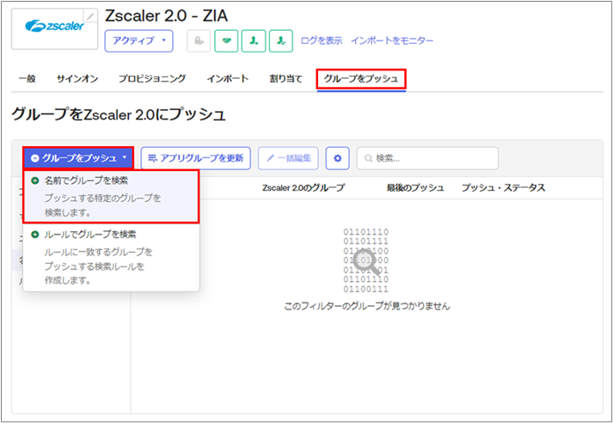The image size is (613, 423).
Task: Click the Zscaler logo thumbnail
Action: pyautogui.click(x=55, y=29)
